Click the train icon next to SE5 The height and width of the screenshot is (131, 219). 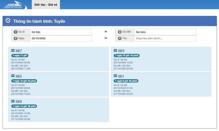click(13, 76)
